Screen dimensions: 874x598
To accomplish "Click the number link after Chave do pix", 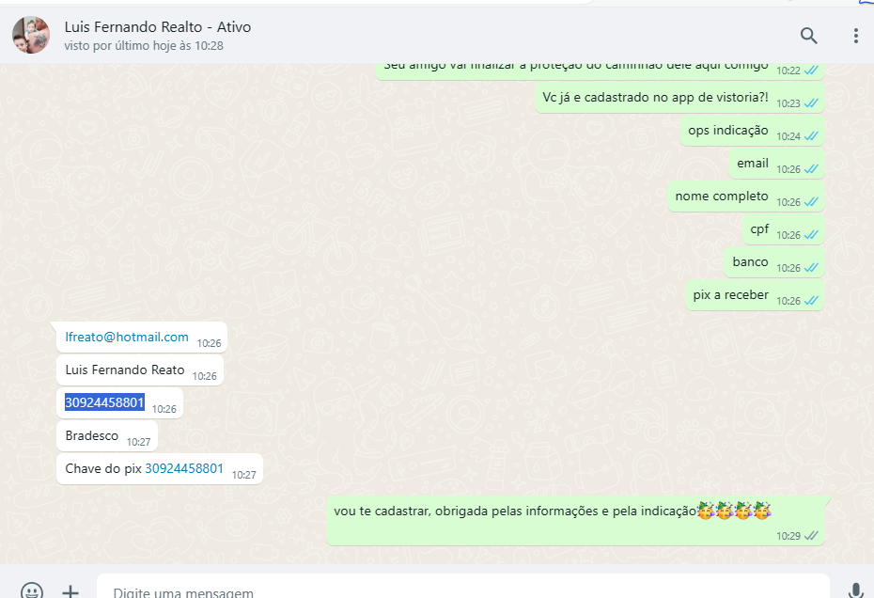I will point(184,468).
